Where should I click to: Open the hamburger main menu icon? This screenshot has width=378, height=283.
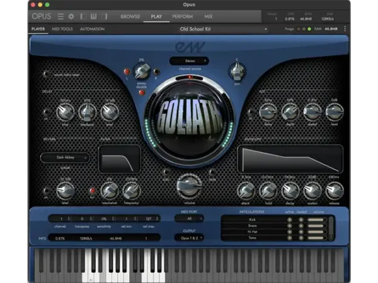(60, 16)
